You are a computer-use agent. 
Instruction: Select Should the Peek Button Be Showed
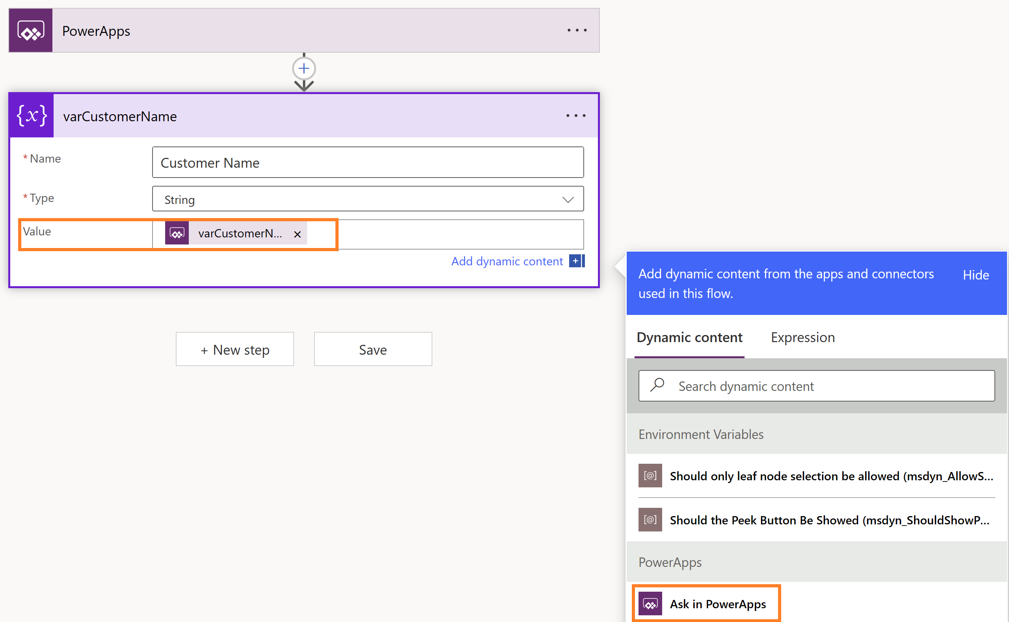(x=828, y=520)
